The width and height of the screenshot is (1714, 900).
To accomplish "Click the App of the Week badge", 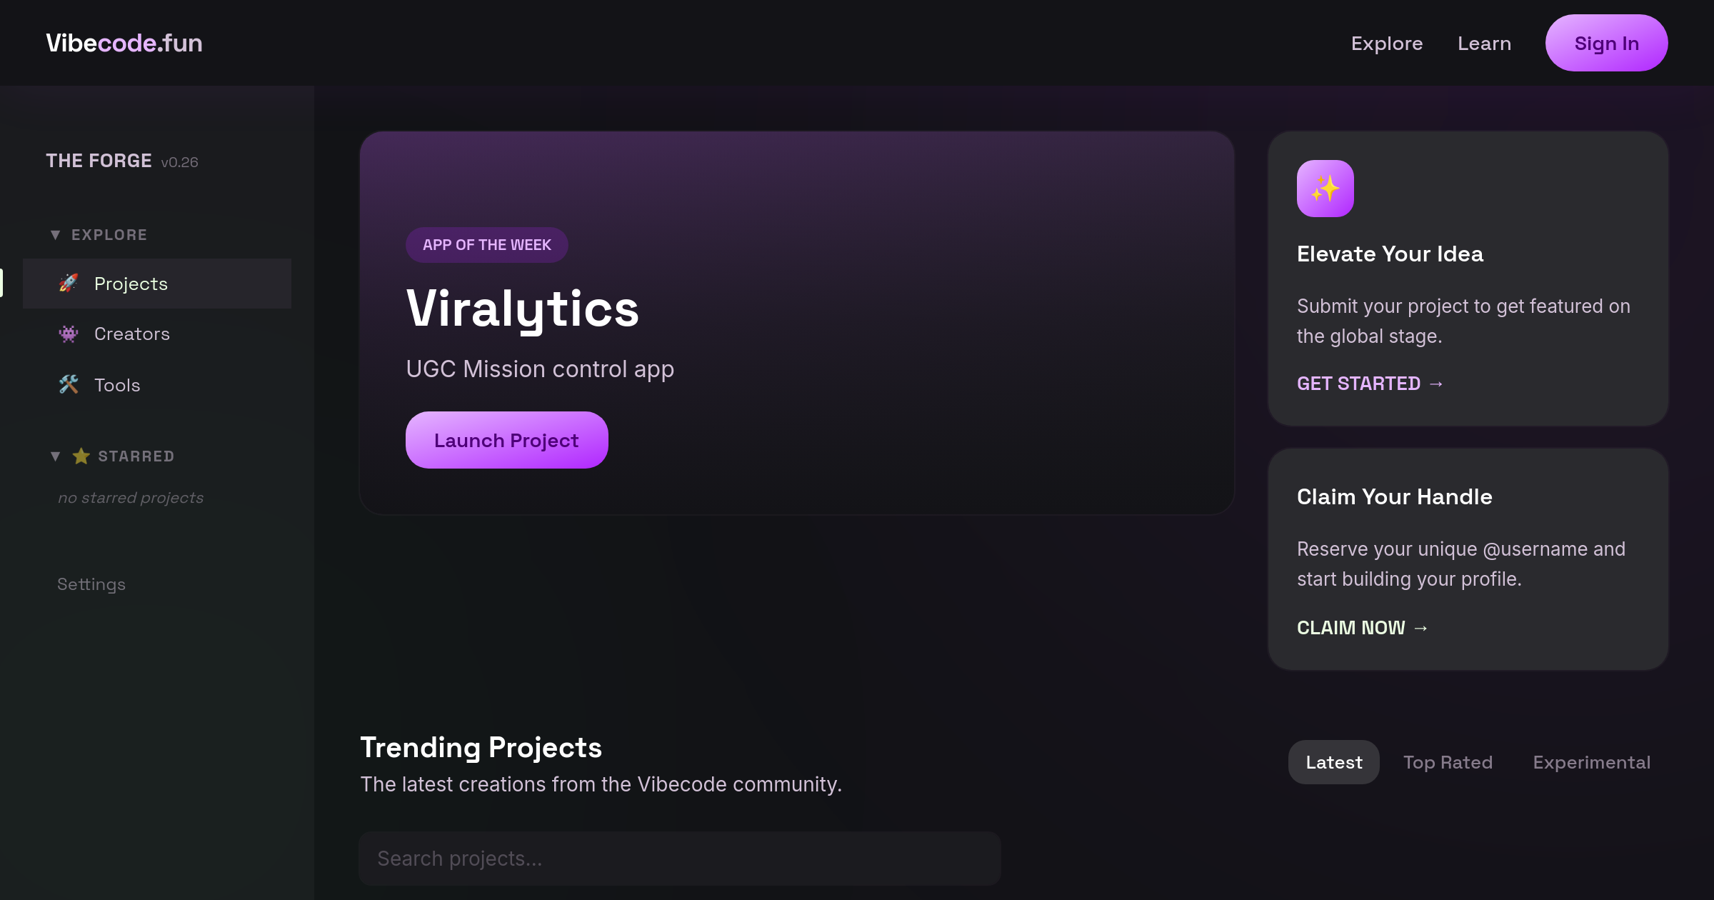I will click(486, 245).
